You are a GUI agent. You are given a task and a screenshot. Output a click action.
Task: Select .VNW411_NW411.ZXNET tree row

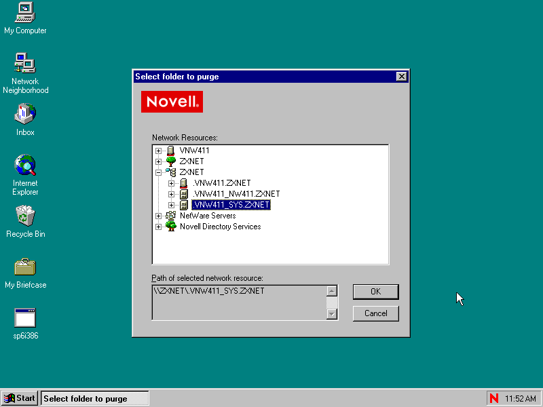point(236,194)
